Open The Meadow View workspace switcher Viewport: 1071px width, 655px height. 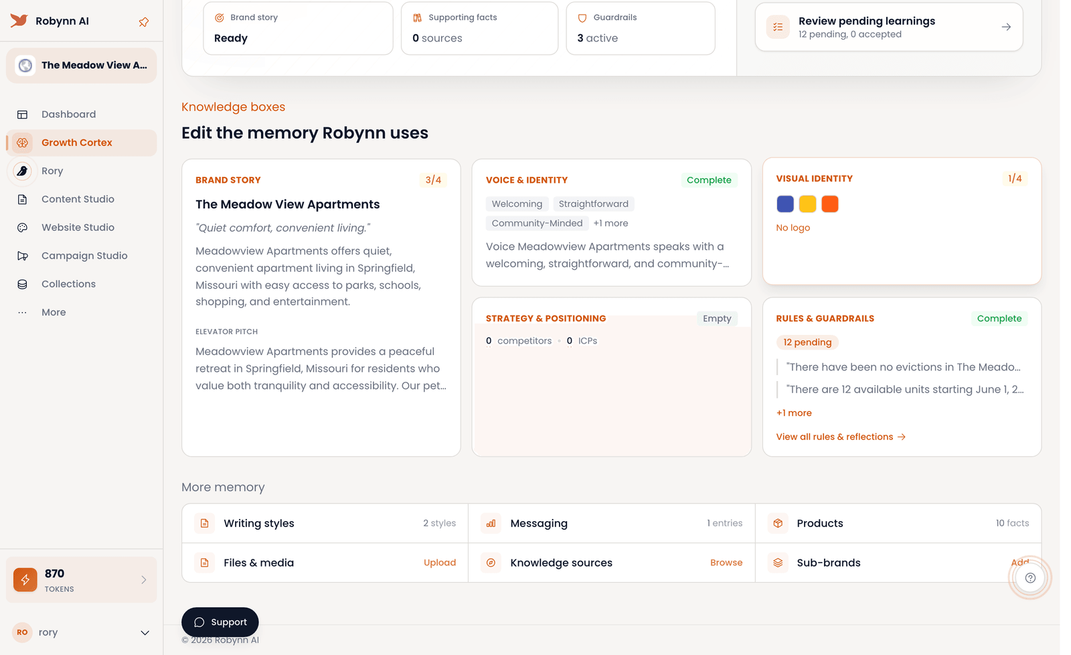pos(82,66)
